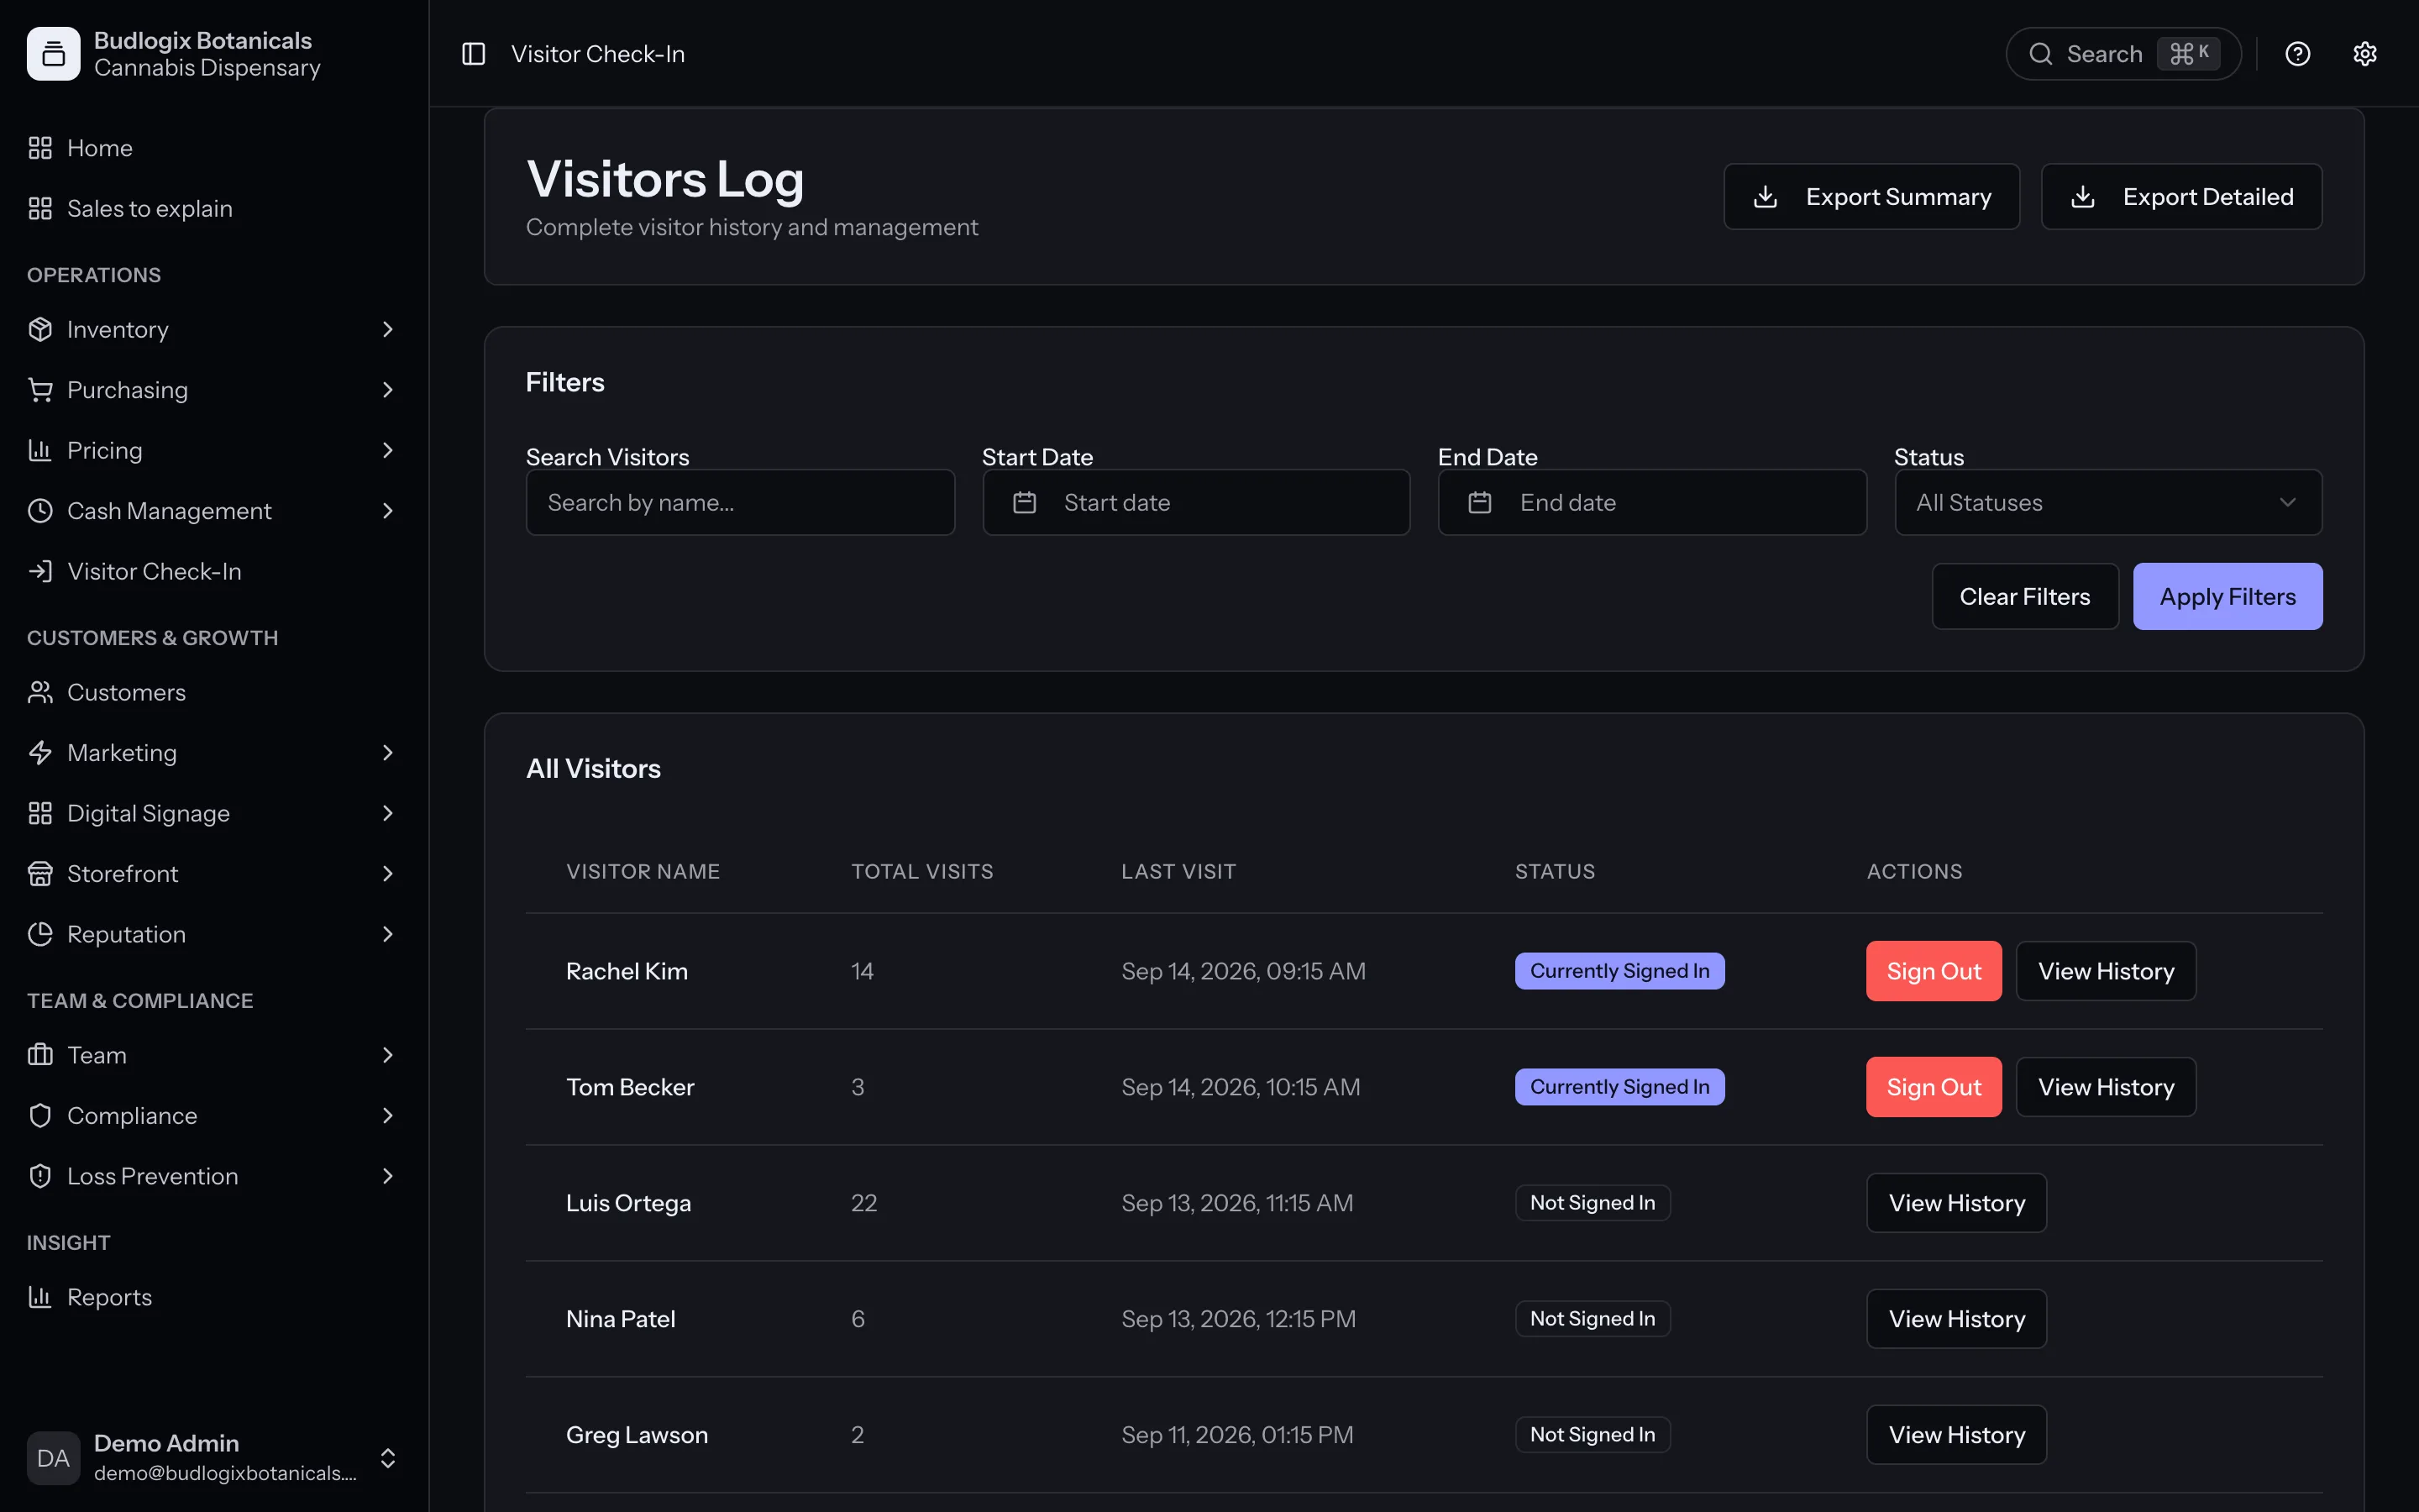Click the End Date calendar icon
Viewport: 2419px width, 1512px height.
pos(1481,502)
